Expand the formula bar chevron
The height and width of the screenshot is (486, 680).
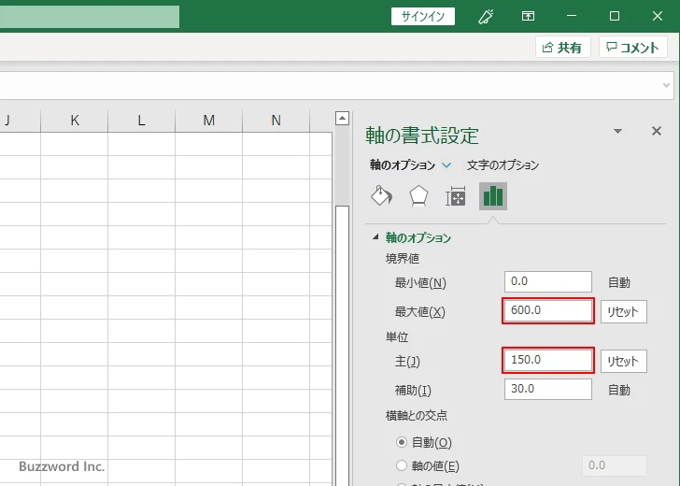(667, 85)
